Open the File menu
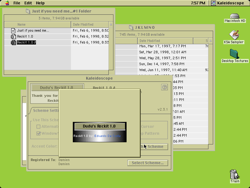The image size is (250, 188). coord(17,3)
